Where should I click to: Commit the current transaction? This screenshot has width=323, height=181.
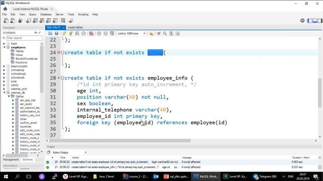coord(99,34)
